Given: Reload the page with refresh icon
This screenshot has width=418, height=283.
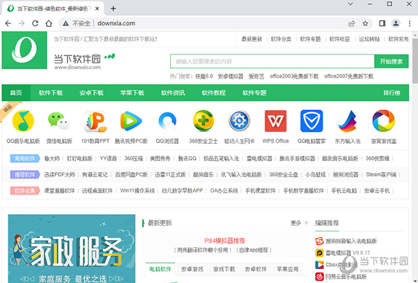Looking at the screenshot, I should (x=36, y=24).
